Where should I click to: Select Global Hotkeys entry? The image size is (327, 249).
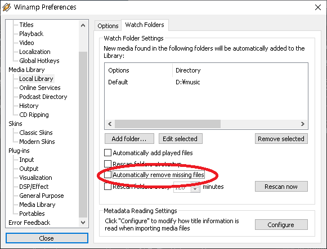[x=39, y=61]
